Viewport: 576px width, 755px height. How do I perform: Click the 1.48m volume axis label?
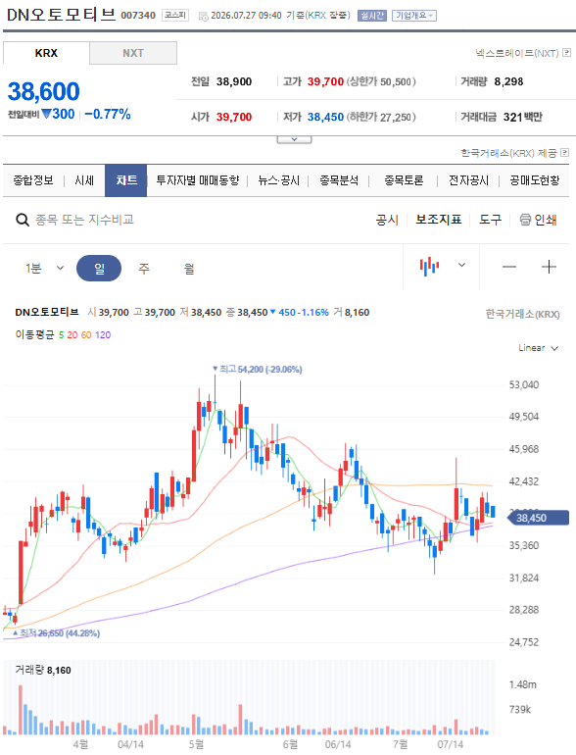(522, 684)
